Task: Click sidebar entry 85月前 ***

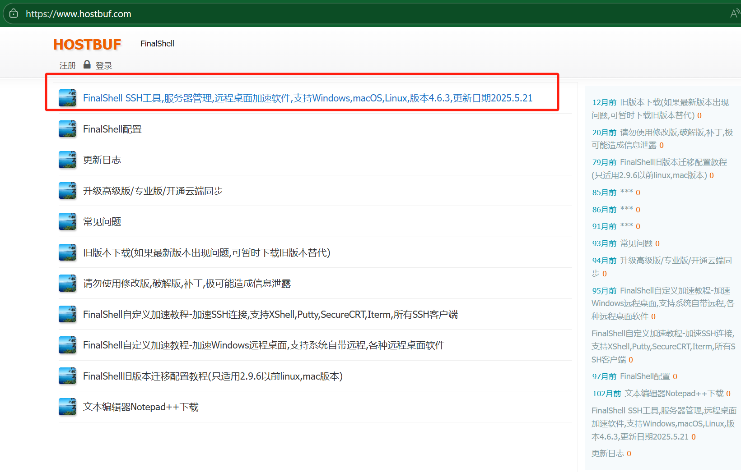Action: click(616, 192)
